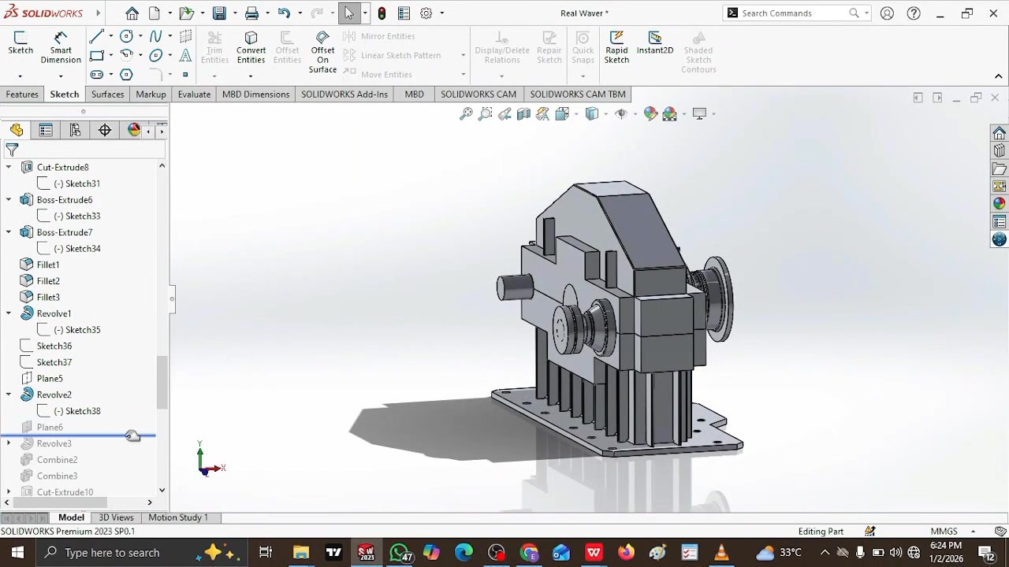Image resolution: width=1009 pixels, height=567 pixels.
Task: Toggle Instant2D on or off
Action: click(x=655, y=43)
